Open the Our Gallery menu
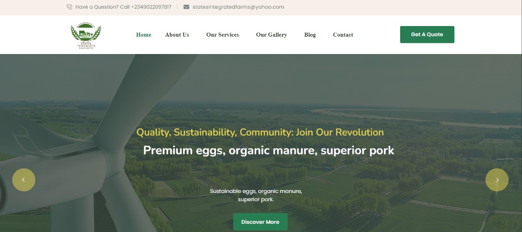 coord(271,35)
